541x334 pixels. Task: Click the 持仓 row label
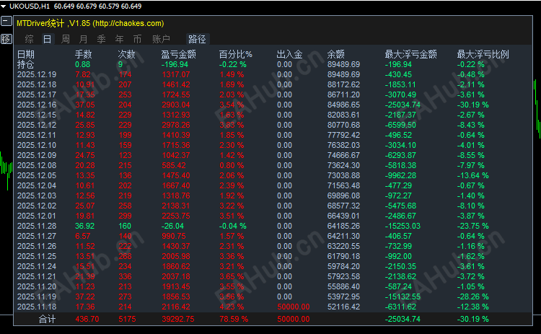(x=25, y=64)
